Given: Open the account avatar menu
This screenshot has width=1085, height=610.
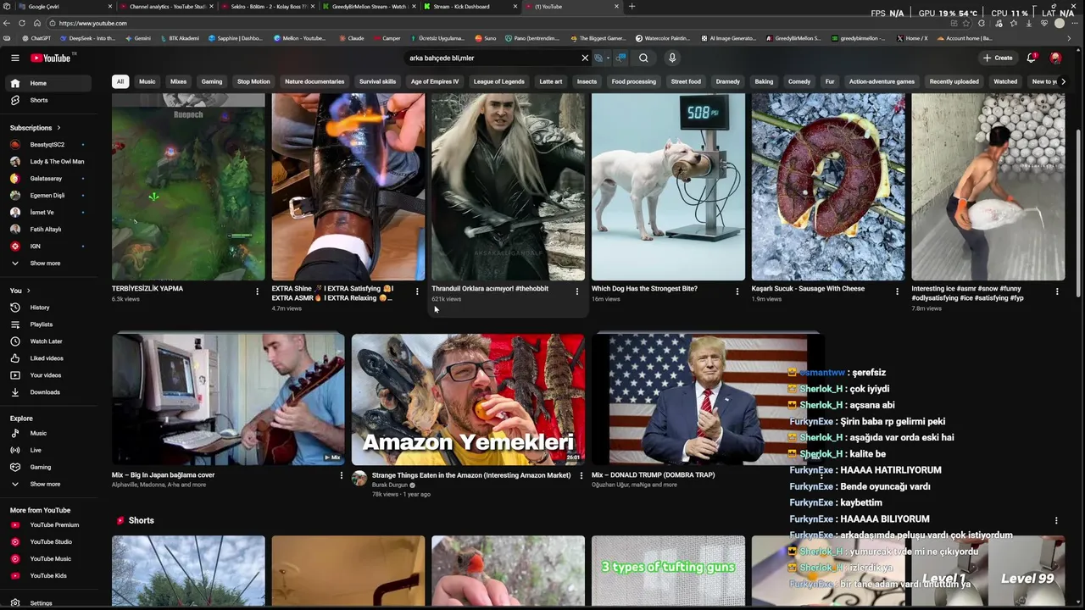Looking at the screenshot, I should pyautogui.click(x=1055, y=58).
